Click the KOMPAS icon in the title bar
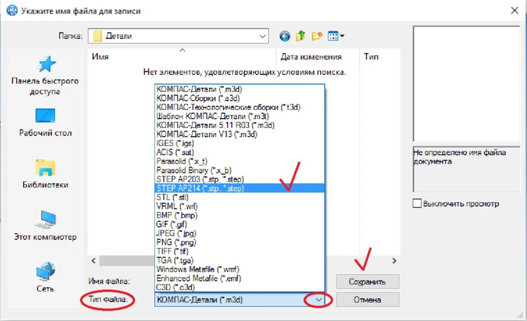527x321 pixels. pyautogui.click(x=12, y=10)
